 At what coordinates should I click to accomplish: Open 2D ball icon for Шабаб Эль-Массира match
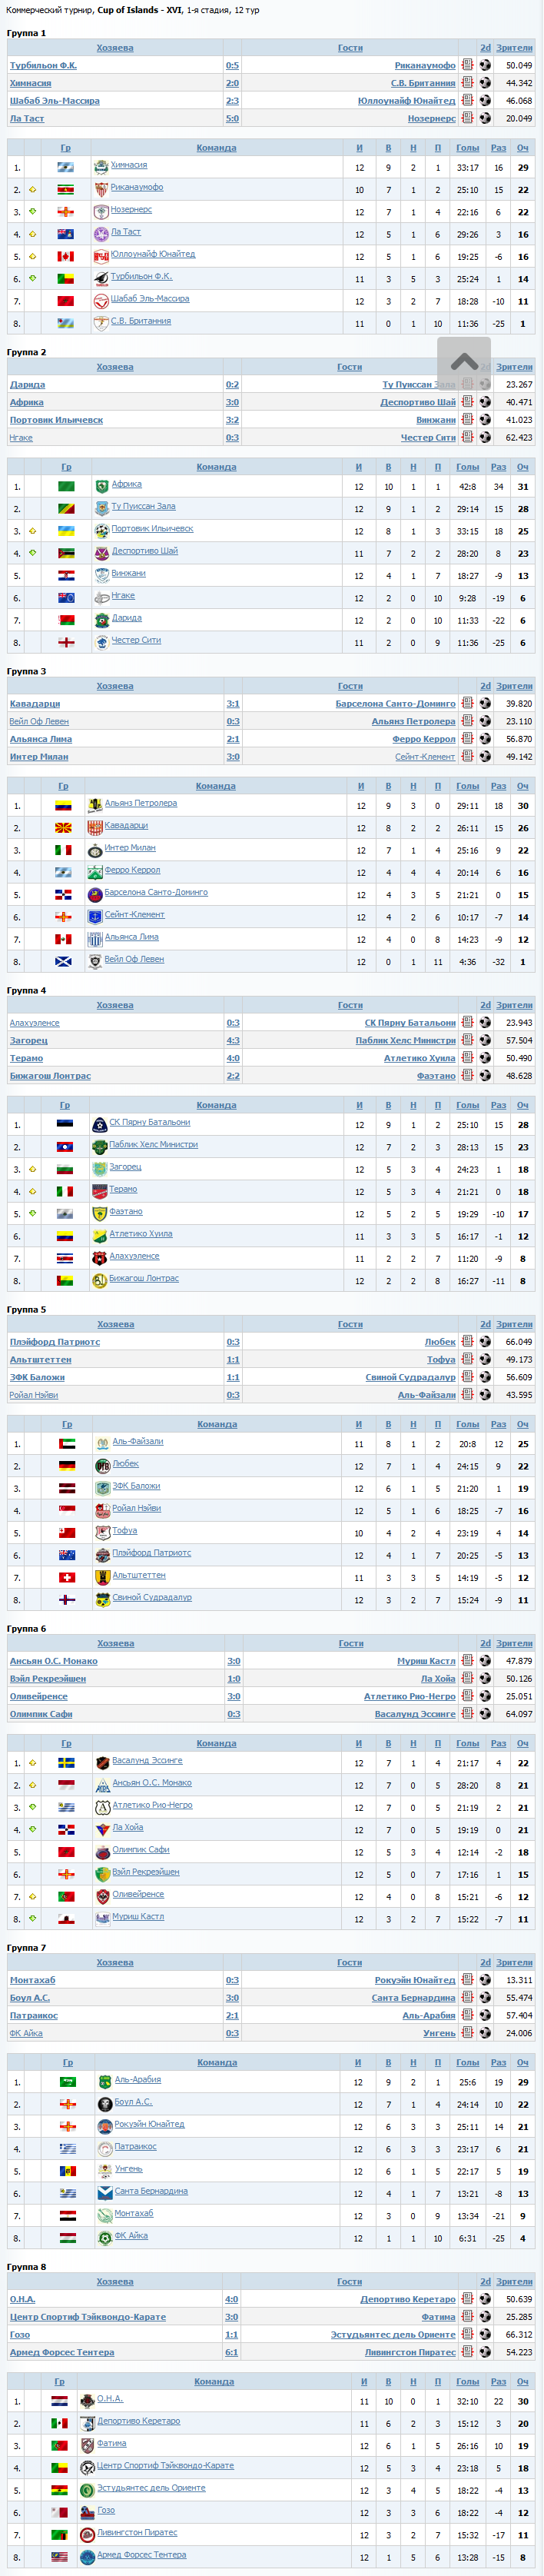(485, 101)
